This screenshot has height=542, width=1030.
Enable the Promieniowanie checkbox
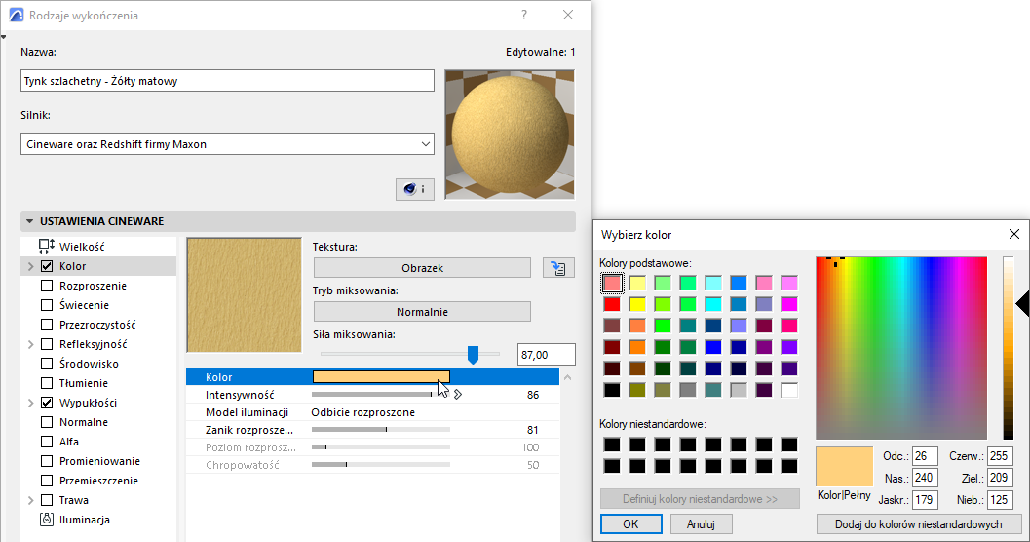pos(47,461)
